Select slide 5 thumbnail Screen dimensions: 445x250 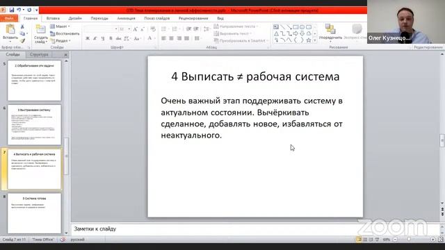[x=34, y=81]
